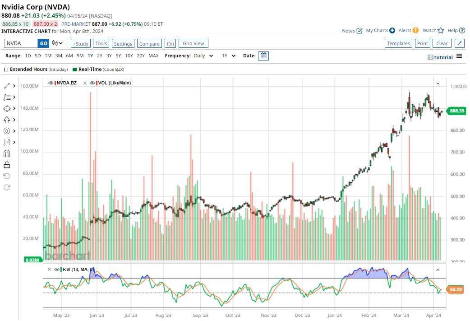This screenshot has width=470, height=321.
Task: Select the trend line drawing tool
Action: click(x=7, y=86)
